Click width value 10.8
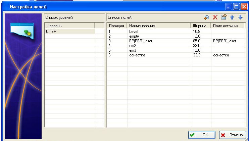The width and height of the screenshot is (249, 141). tap(197, 32)
